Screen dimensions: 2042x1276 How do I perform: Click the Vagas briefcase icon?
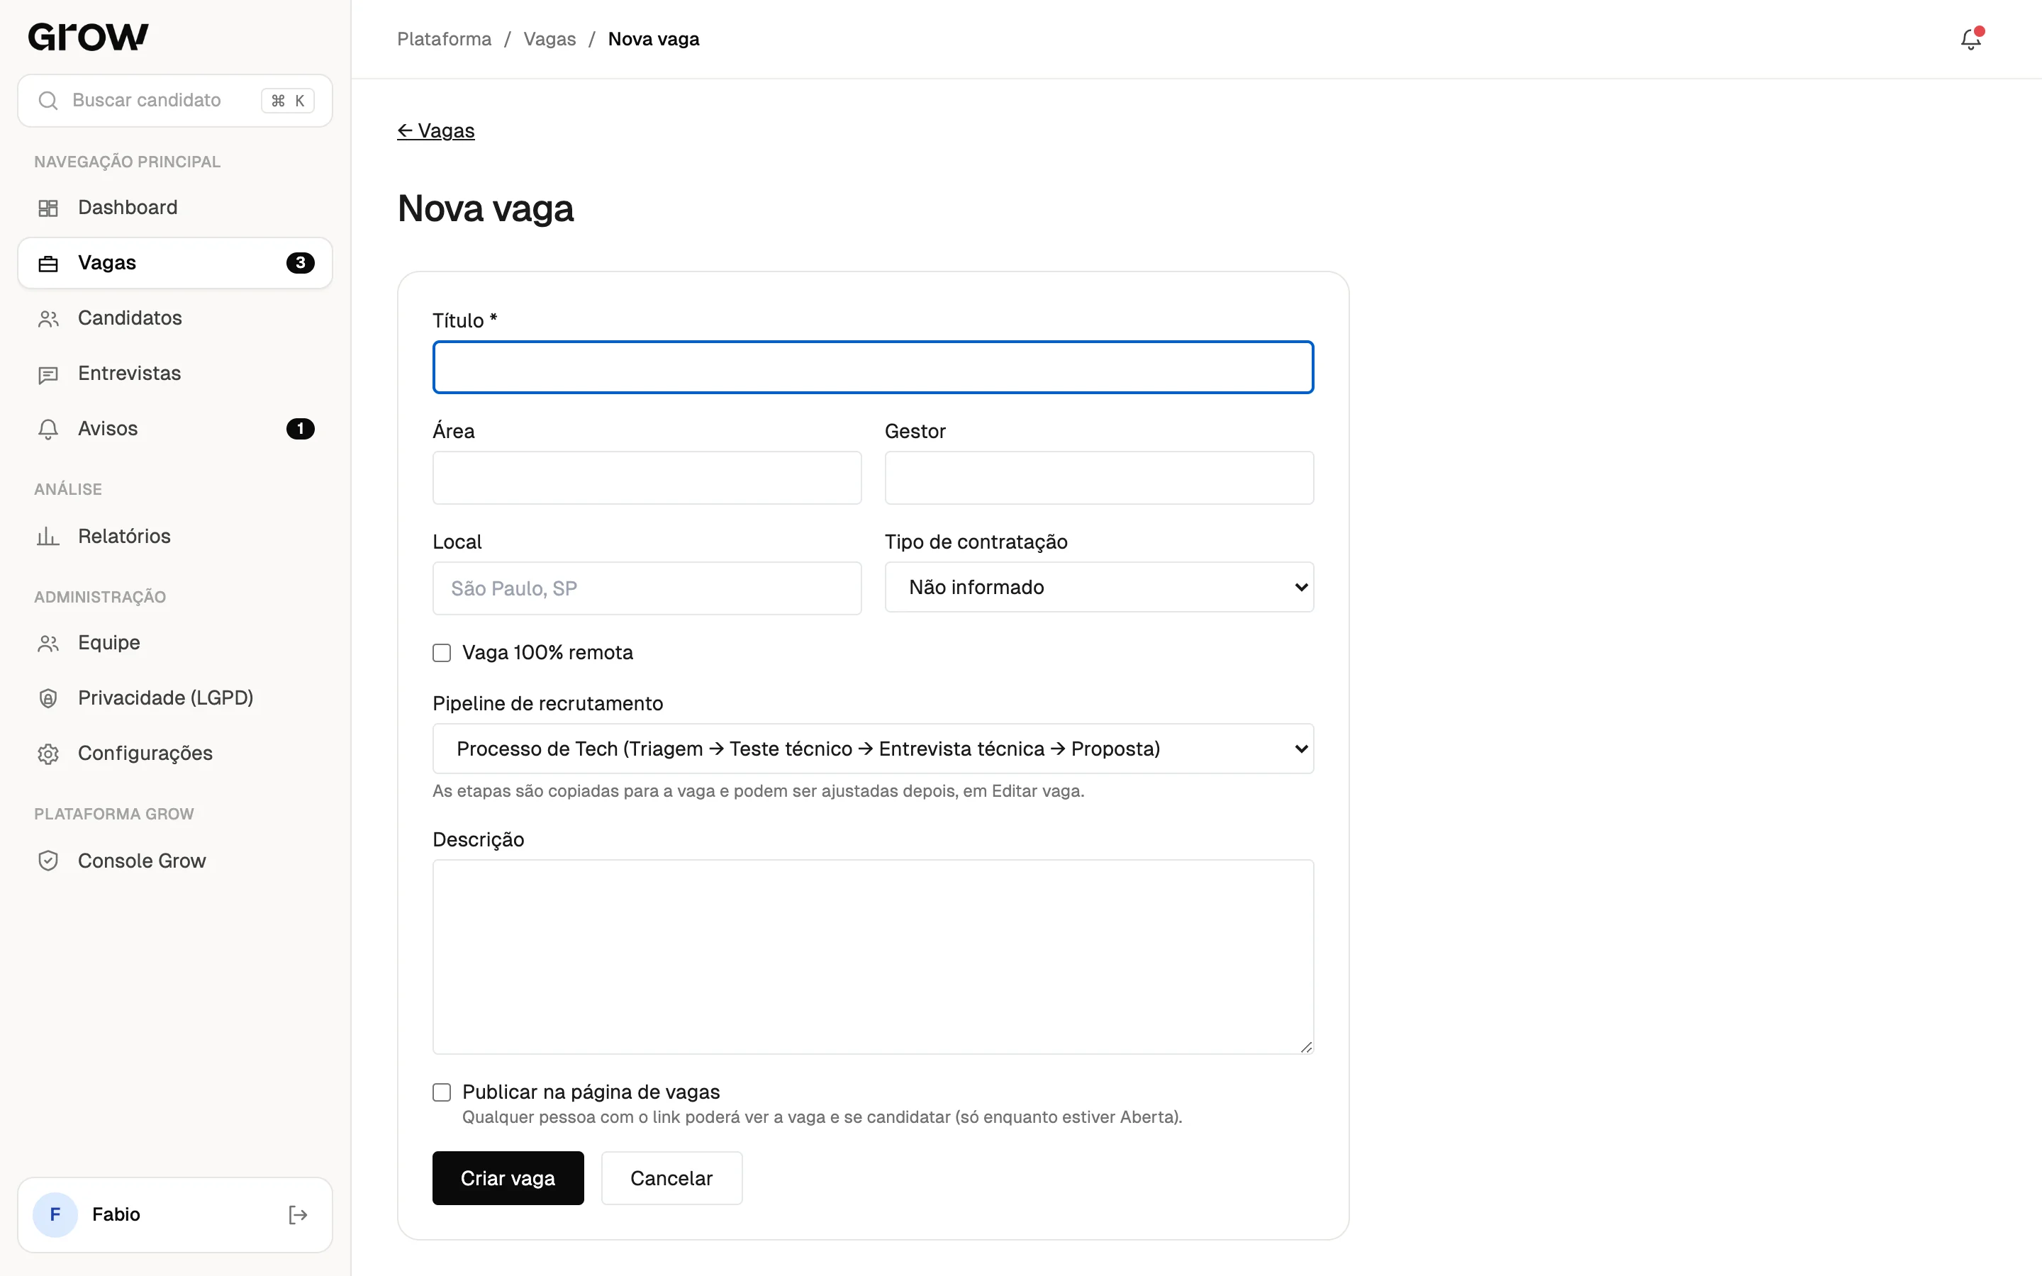click(48, 263)
